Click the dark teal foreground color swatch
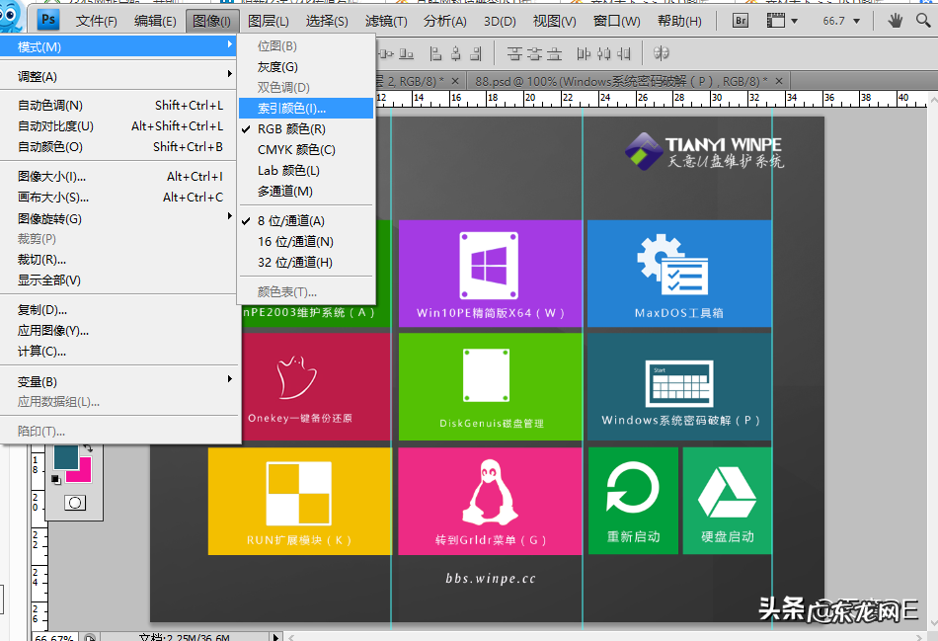 tap(67, 457)
